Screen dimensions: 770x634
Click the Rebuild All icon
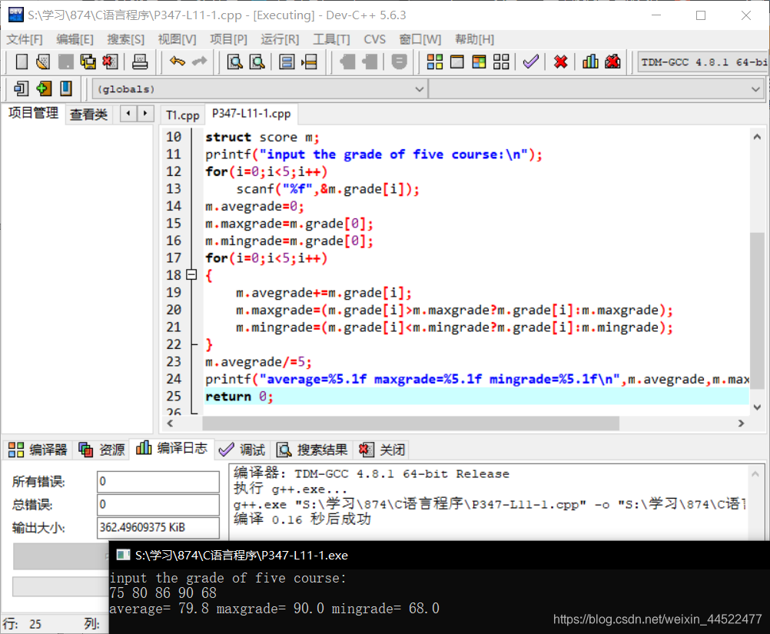pyautogui.click(x=501, y=62)
